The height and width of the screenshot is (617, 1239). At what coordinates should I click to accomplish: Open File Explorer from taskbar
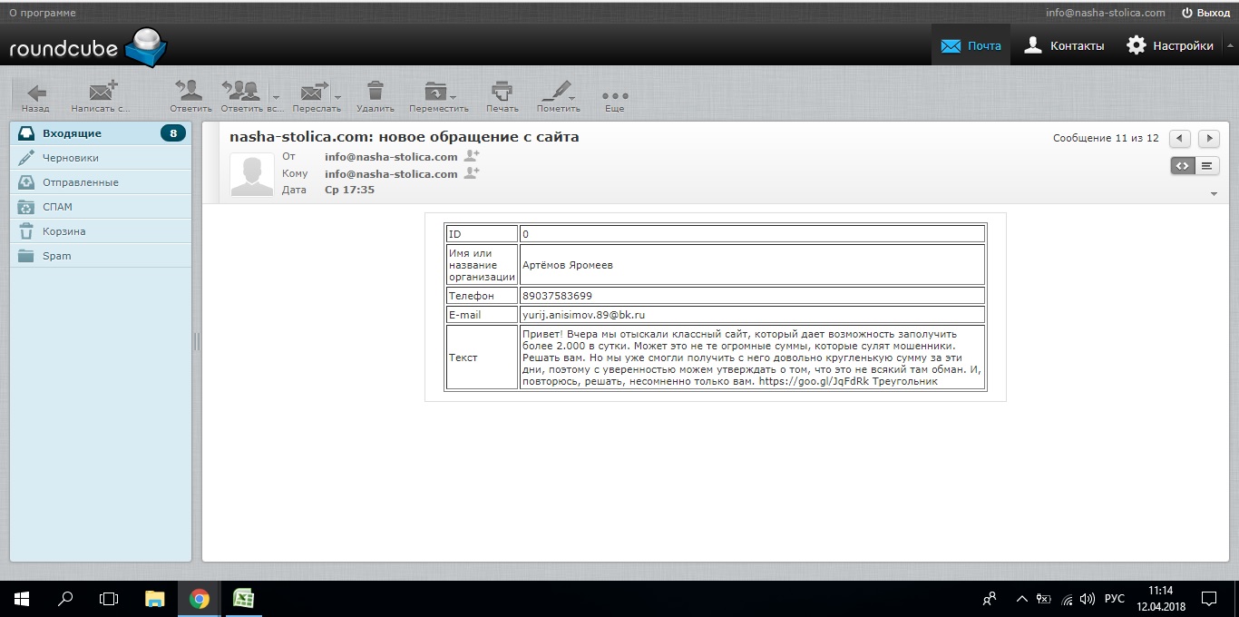[155, 599]
